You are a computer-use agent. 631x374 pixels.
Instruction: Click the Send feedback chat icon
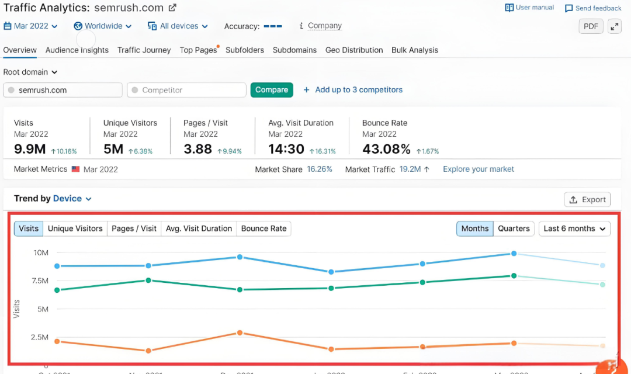568,8
